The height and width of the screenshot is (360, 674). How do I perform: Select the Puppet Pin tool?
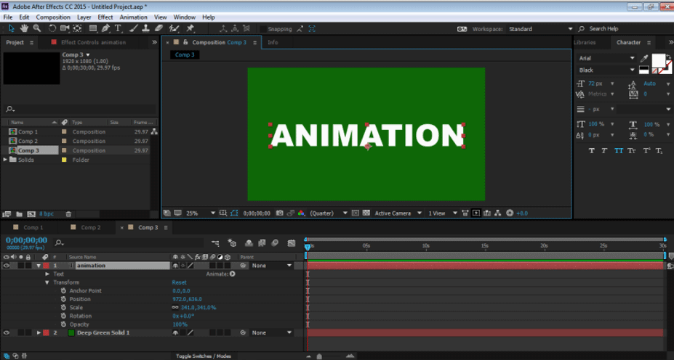[190, 28]
